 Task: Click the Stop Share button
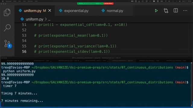tap(109, 3)
